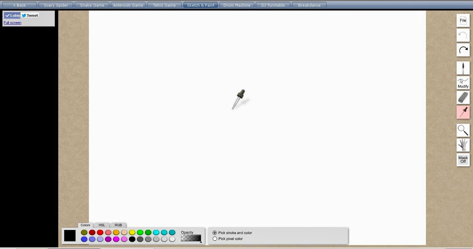Switch to the RGB tab
473x249 pixels.
tap(118, 225)
